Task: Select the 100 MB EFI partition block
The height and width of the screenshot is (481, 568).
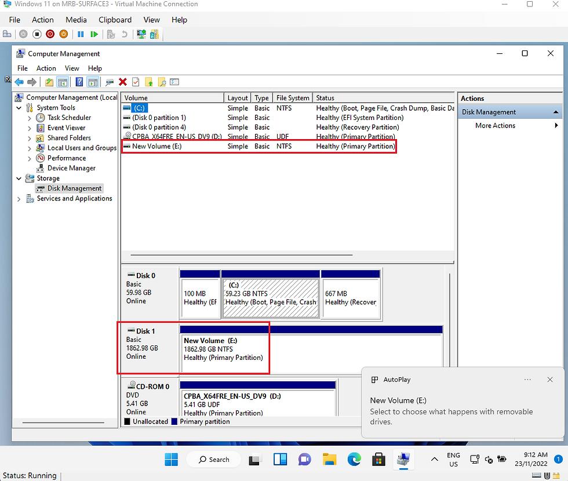Action: [200, 294]
